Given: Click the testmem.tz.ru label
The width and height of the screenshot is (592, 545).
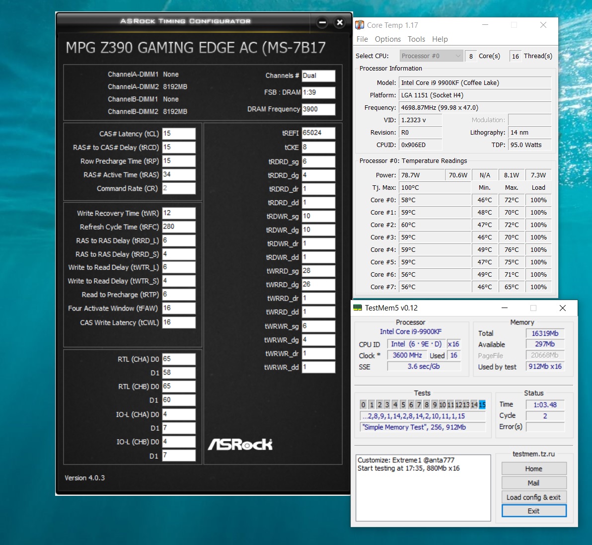Looking at the screenshot, I should point(533,454).
